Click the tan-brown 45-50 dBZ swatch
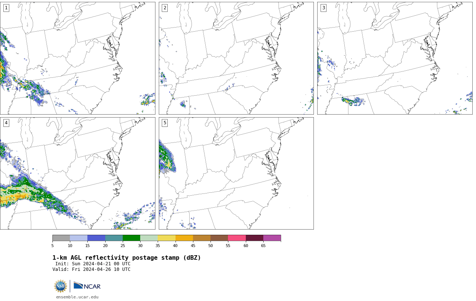The width and height of the screenshot is (476, 301). pyautogui.click(x=202, y=238)
